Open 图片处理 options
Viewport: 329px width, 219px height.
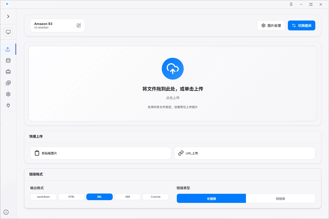pyautogui.click(x=271, y=25)
